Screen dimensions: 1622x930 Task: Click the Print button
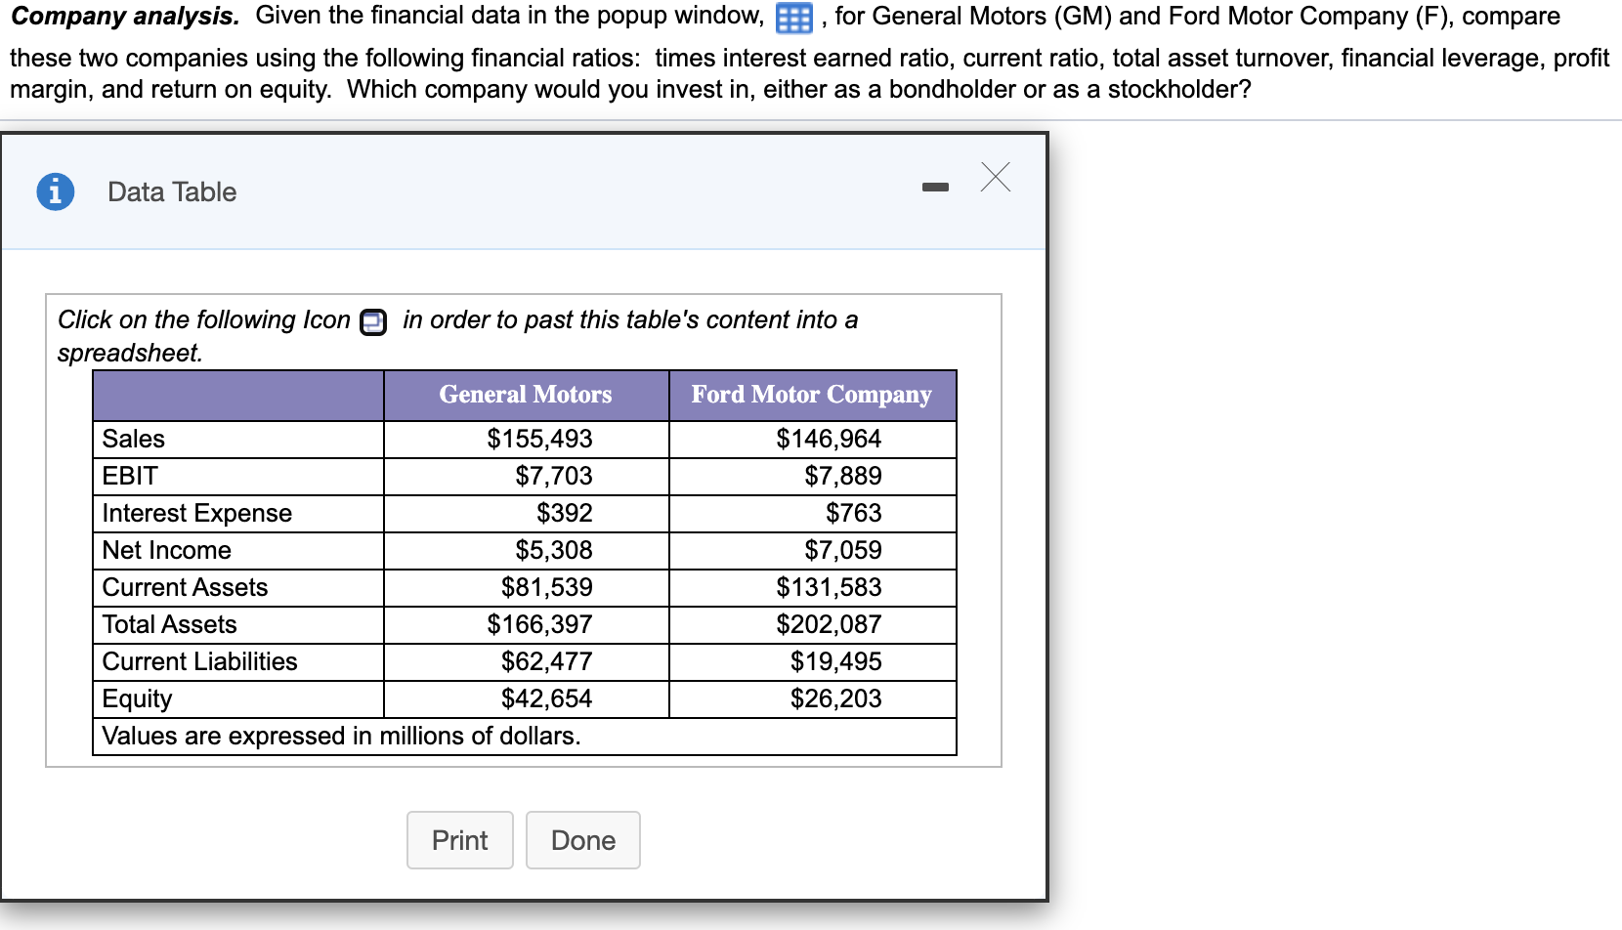click(x=460, y=840)
